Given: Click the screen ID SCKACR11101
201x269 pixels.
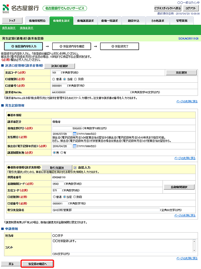Looking at the screenshot, I should [188, 39].
